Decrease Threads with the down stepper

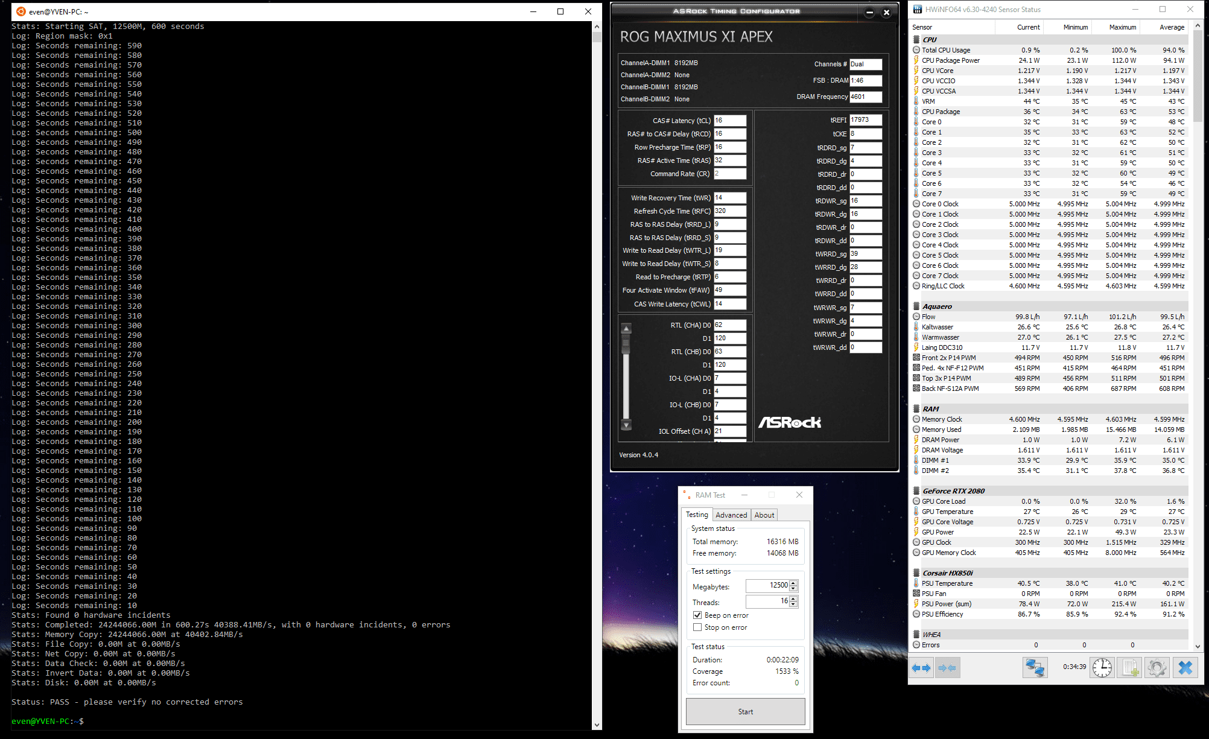[794, 604]
